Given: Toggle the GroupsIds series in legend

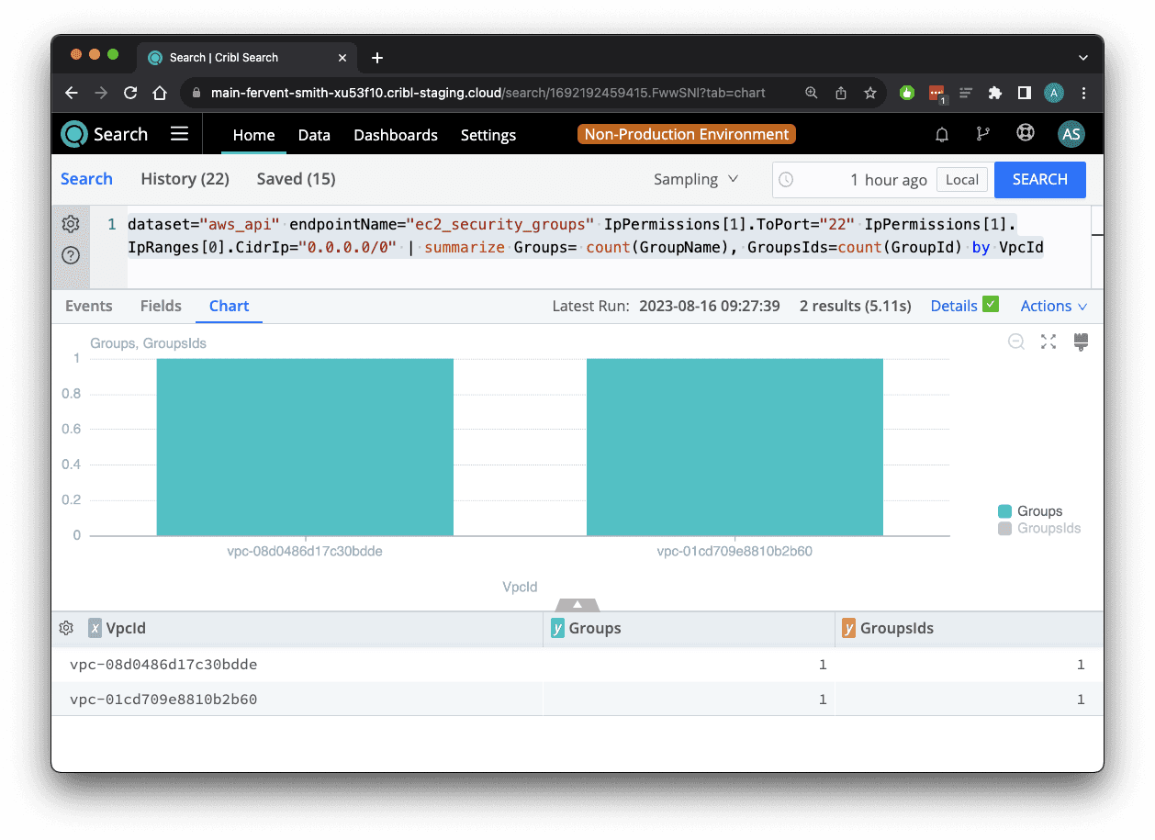Looking at the screenshot, I should coord(1039,529).
